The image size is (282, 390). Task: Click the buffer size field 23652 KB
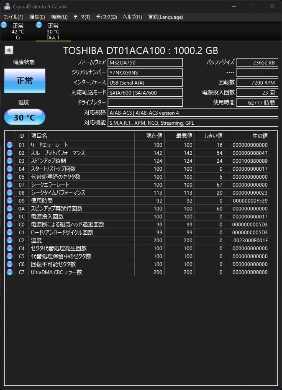pyautogui.click(x=257, y=62)
